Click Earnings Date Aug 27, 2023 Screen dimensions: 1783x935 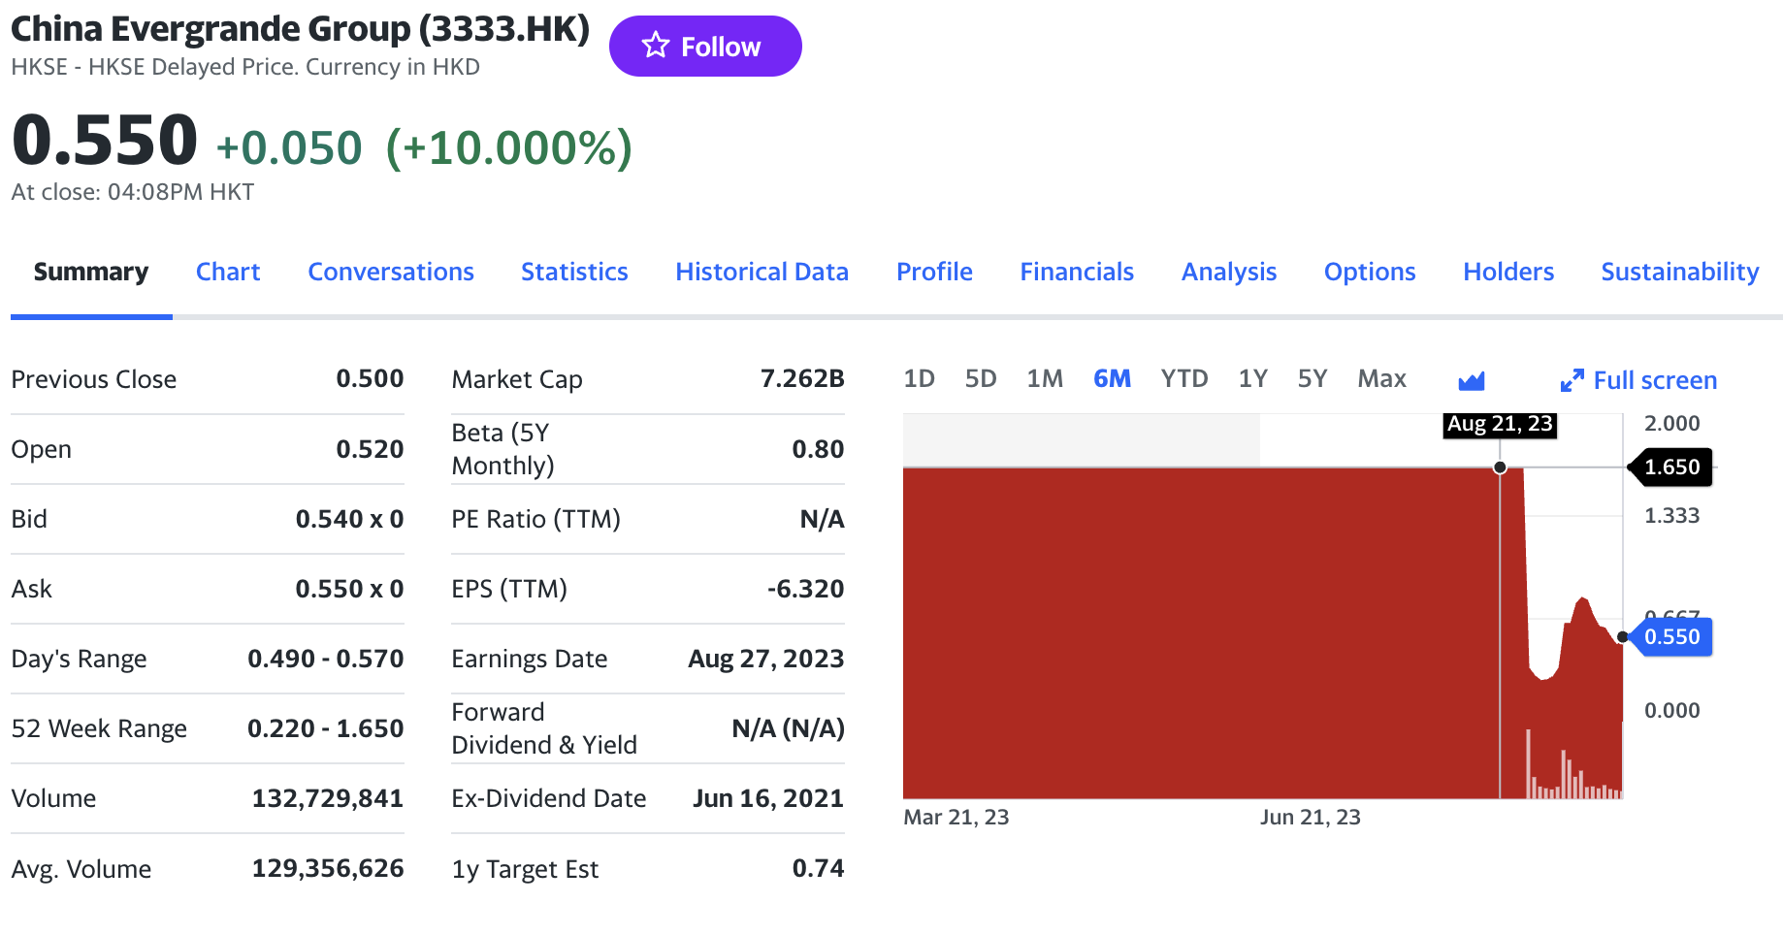click(765, 659)
